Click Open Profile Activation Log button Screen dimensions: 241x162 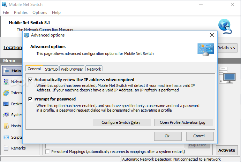pos(183,122)
